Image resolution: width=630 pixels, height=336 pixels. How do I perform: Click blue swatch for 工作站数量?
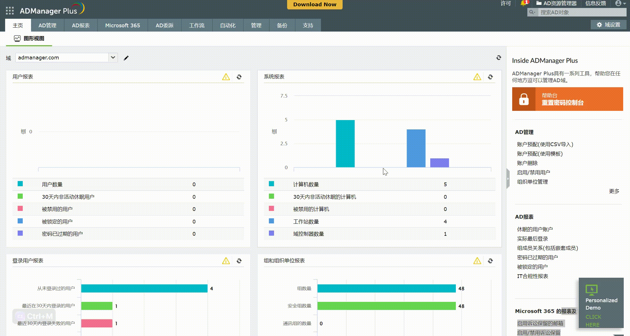tap(271, 221)
